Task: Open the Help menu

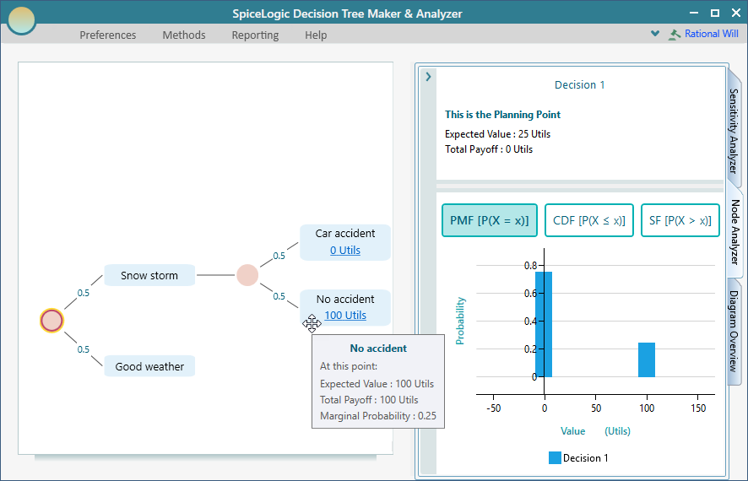Action: [316, 35]
